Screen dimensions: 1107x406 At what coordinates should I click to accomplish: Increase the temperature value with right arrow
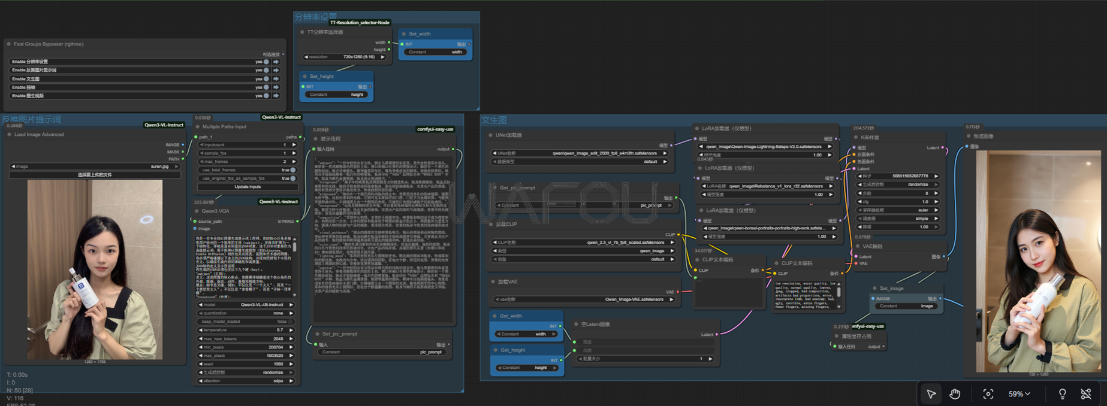[x=292, y=330]
